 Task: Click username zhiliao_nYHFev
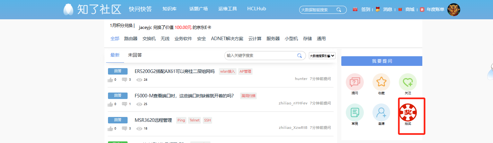click(293, 103)
